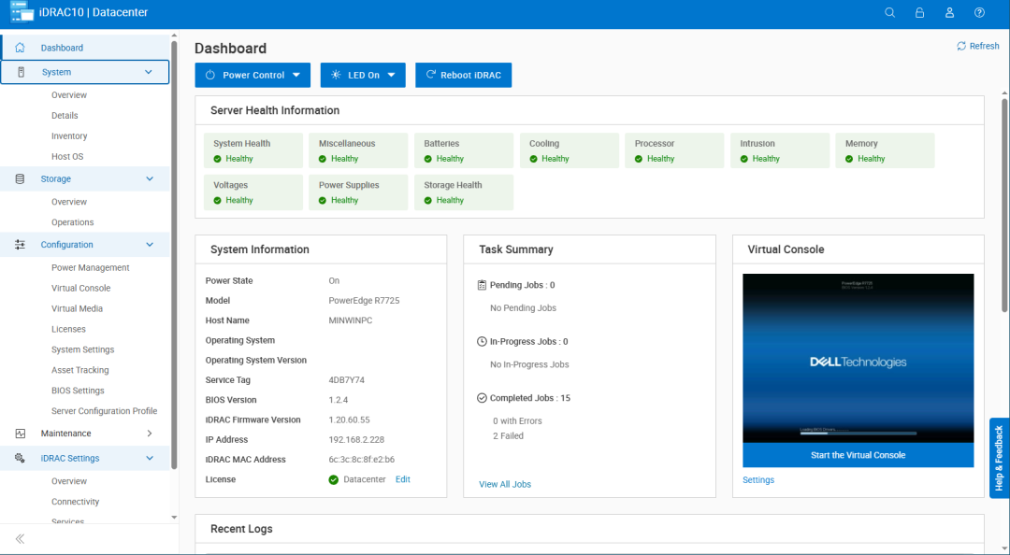Open the user account icon menu
The image size is (1010, 555).
pos(949,13)
